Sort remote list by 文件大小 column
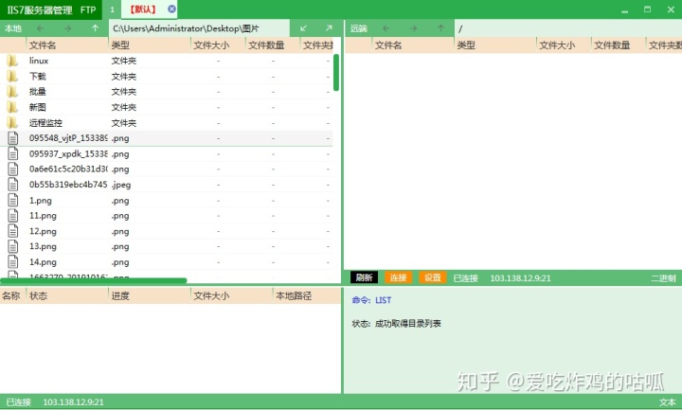The image size is (682, 410). tap(557, 45)
